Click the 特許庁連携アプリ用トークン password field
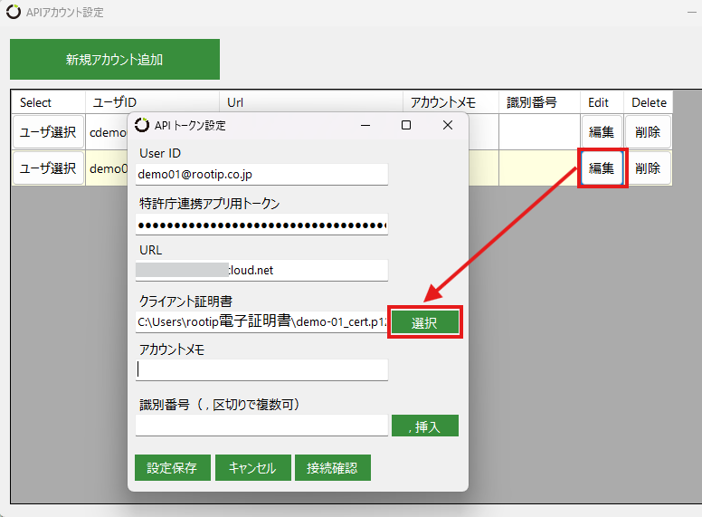This screenshot has height=517, width=702. coord(261,224)
